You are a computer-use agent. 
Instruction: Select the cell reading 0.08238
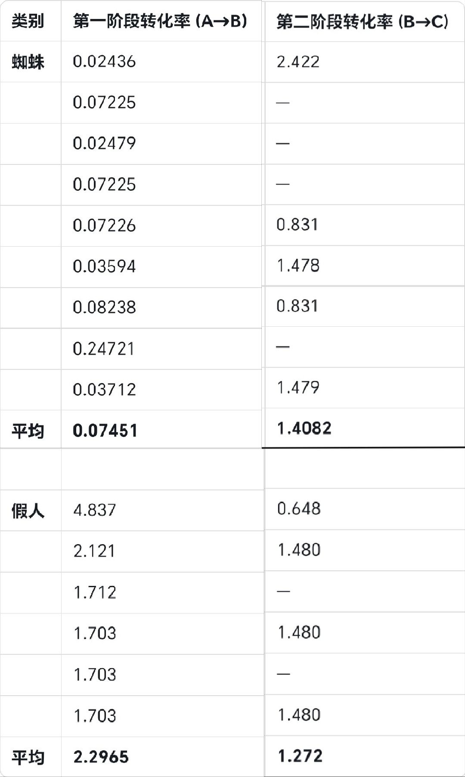click(104, 307)
